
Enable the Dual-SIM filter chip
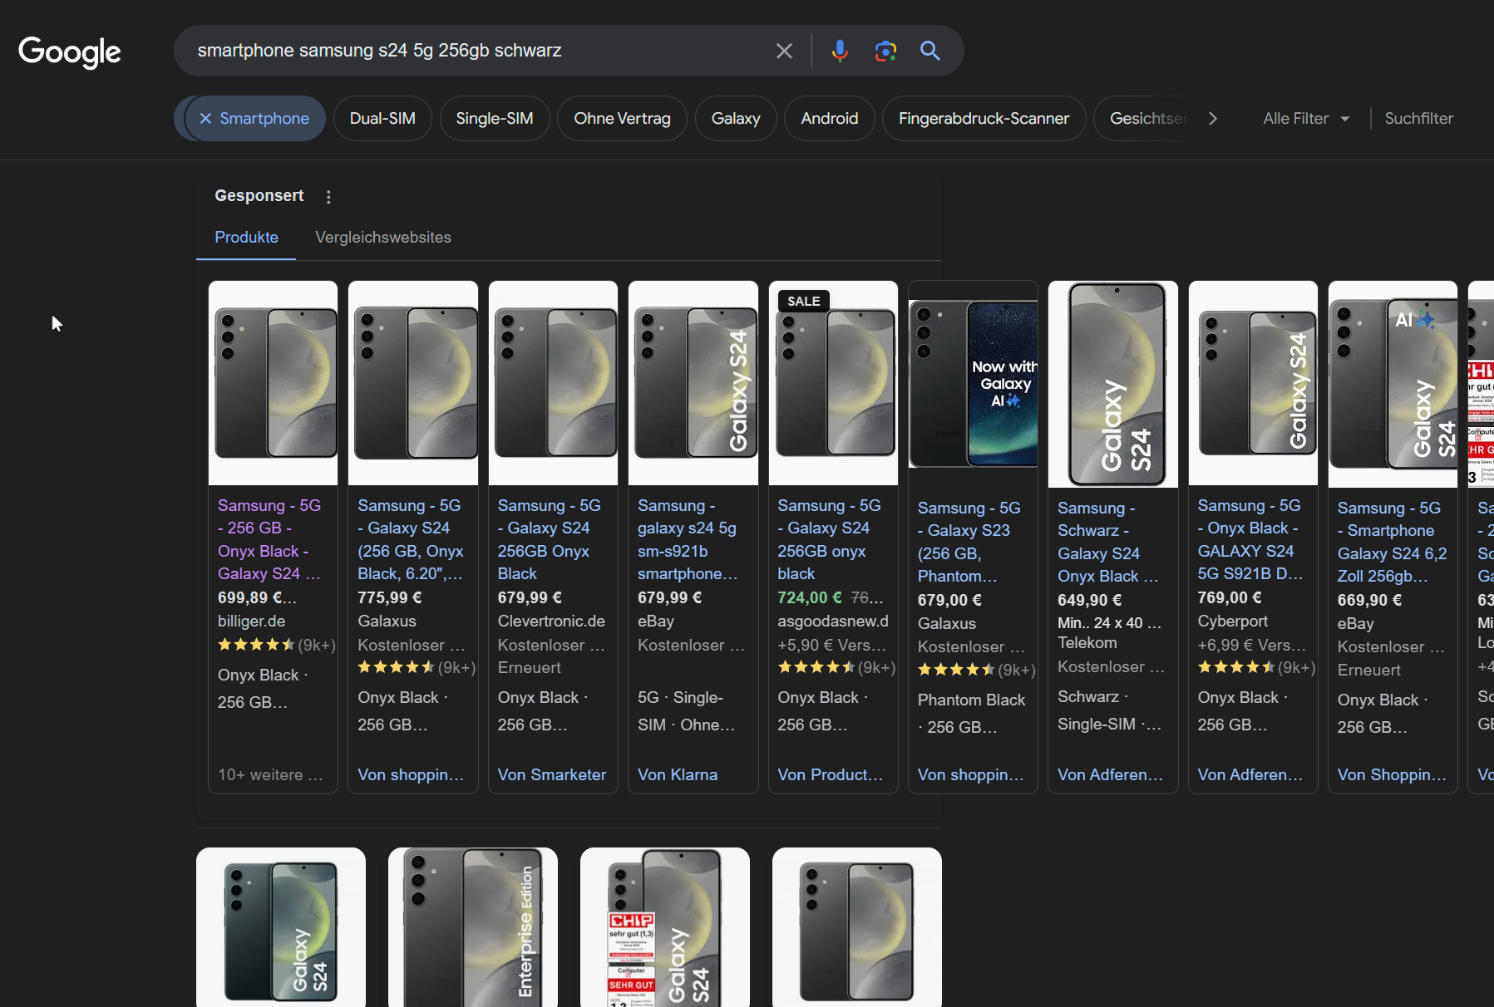(382, 119)
